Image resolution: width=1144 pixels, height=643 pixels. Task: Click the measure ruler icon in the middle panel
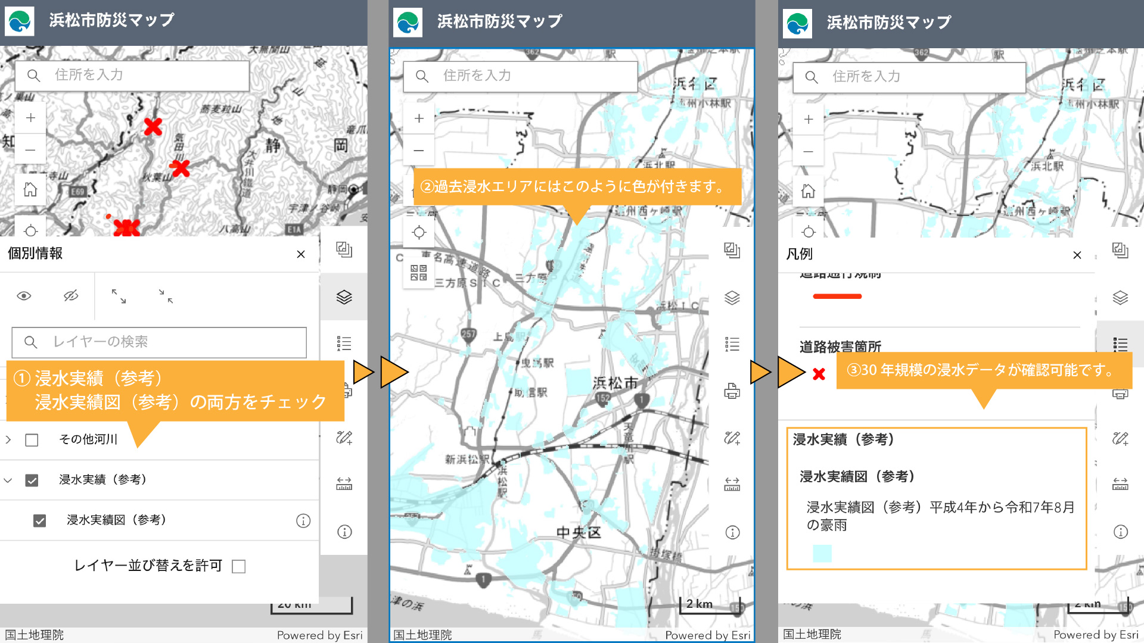(x=732, y=483)
